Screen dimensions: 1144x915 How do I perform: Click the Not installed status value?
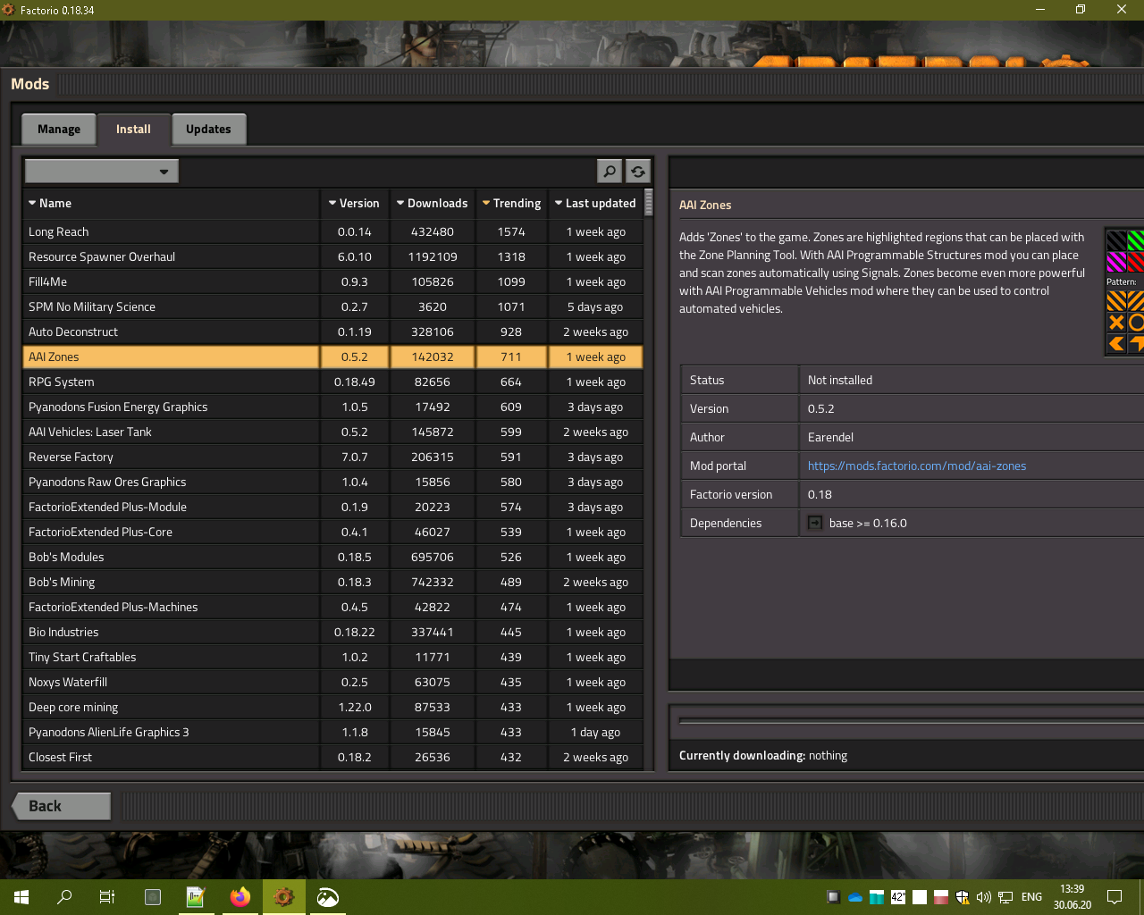(840, 380)
